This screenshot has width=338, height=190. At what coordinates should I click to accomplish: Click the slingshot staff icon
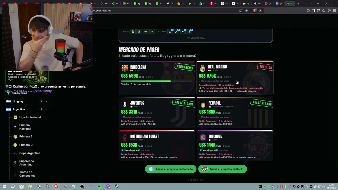click(152, 32)
